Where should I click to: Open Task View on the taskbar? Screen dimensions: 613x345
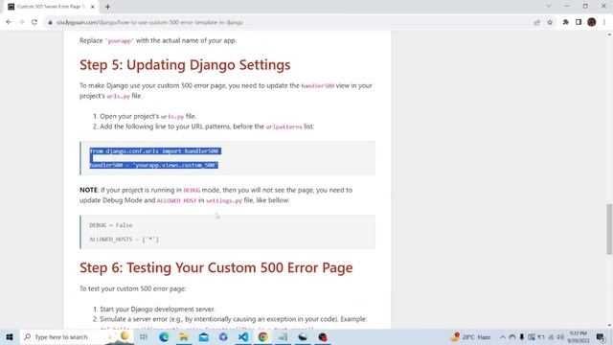144,336
